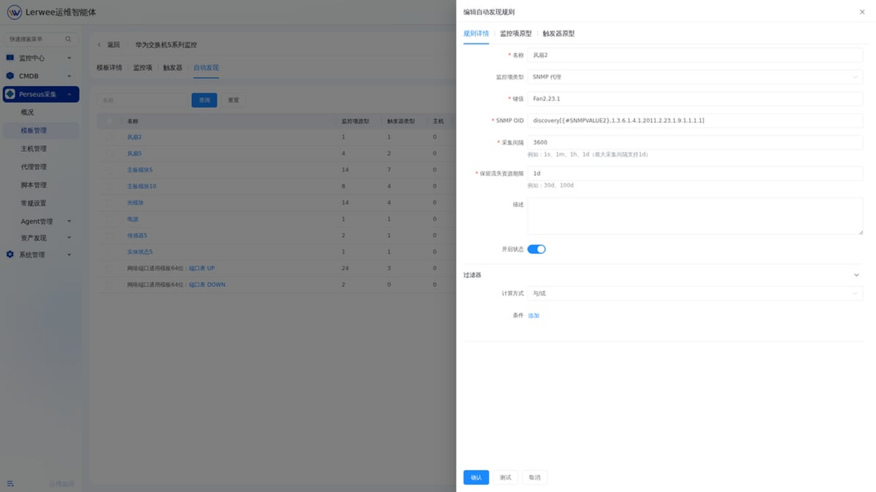Collapse the sidebar with bottom menu icon
The image size is (876, 492).
10,484
